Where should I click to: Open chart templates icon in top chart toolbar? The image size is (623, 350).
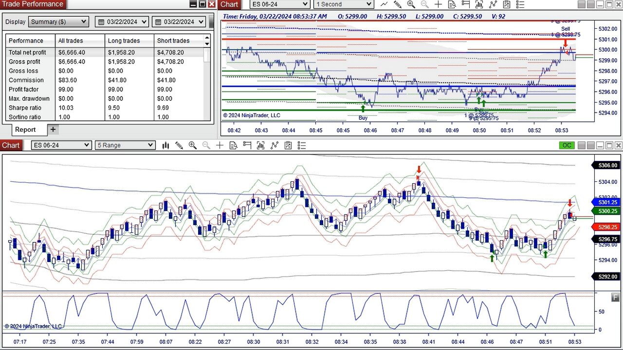coord(507,4)
